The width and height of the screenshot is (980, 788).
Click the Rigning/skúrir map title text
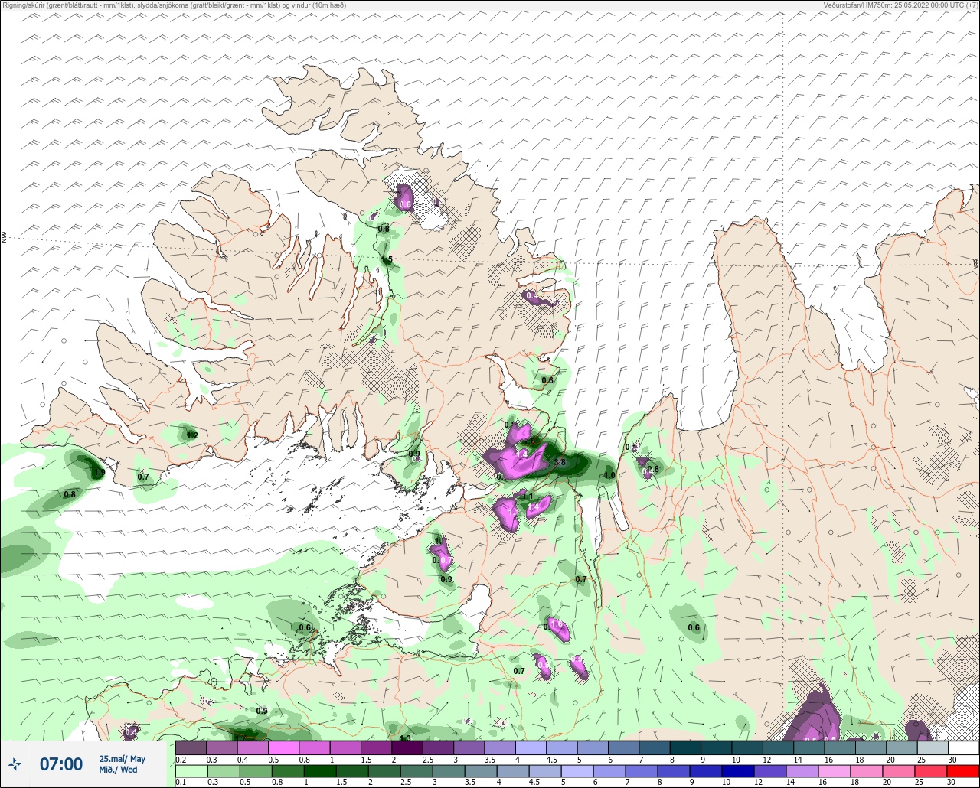click(174, 5)
